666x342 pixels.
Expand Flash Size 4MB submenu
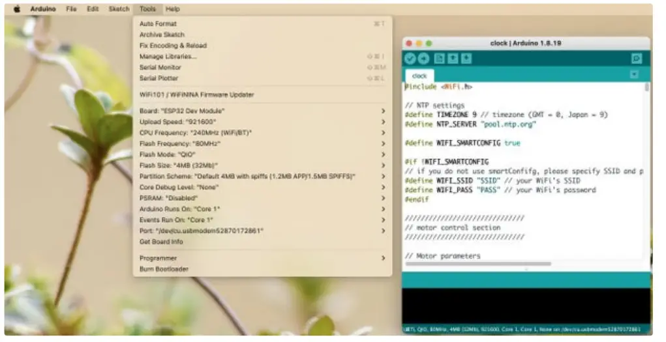(262, 165)
